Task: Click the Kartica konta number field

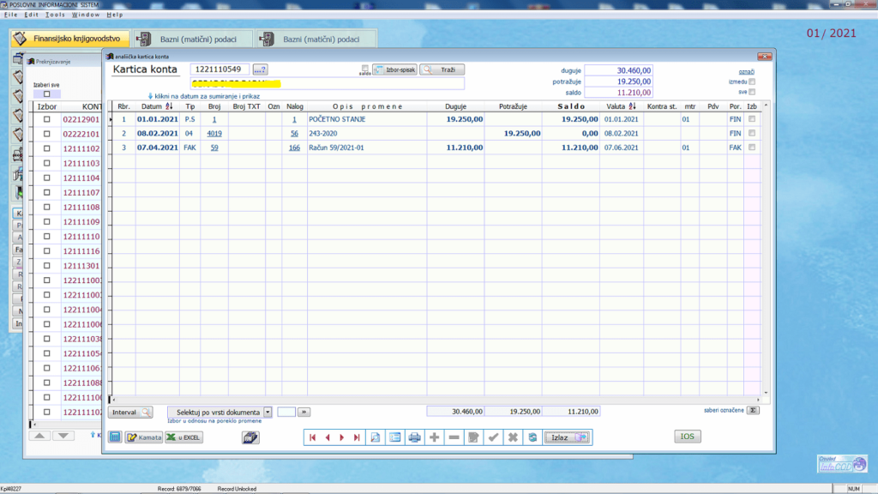Action: [219, 69]
